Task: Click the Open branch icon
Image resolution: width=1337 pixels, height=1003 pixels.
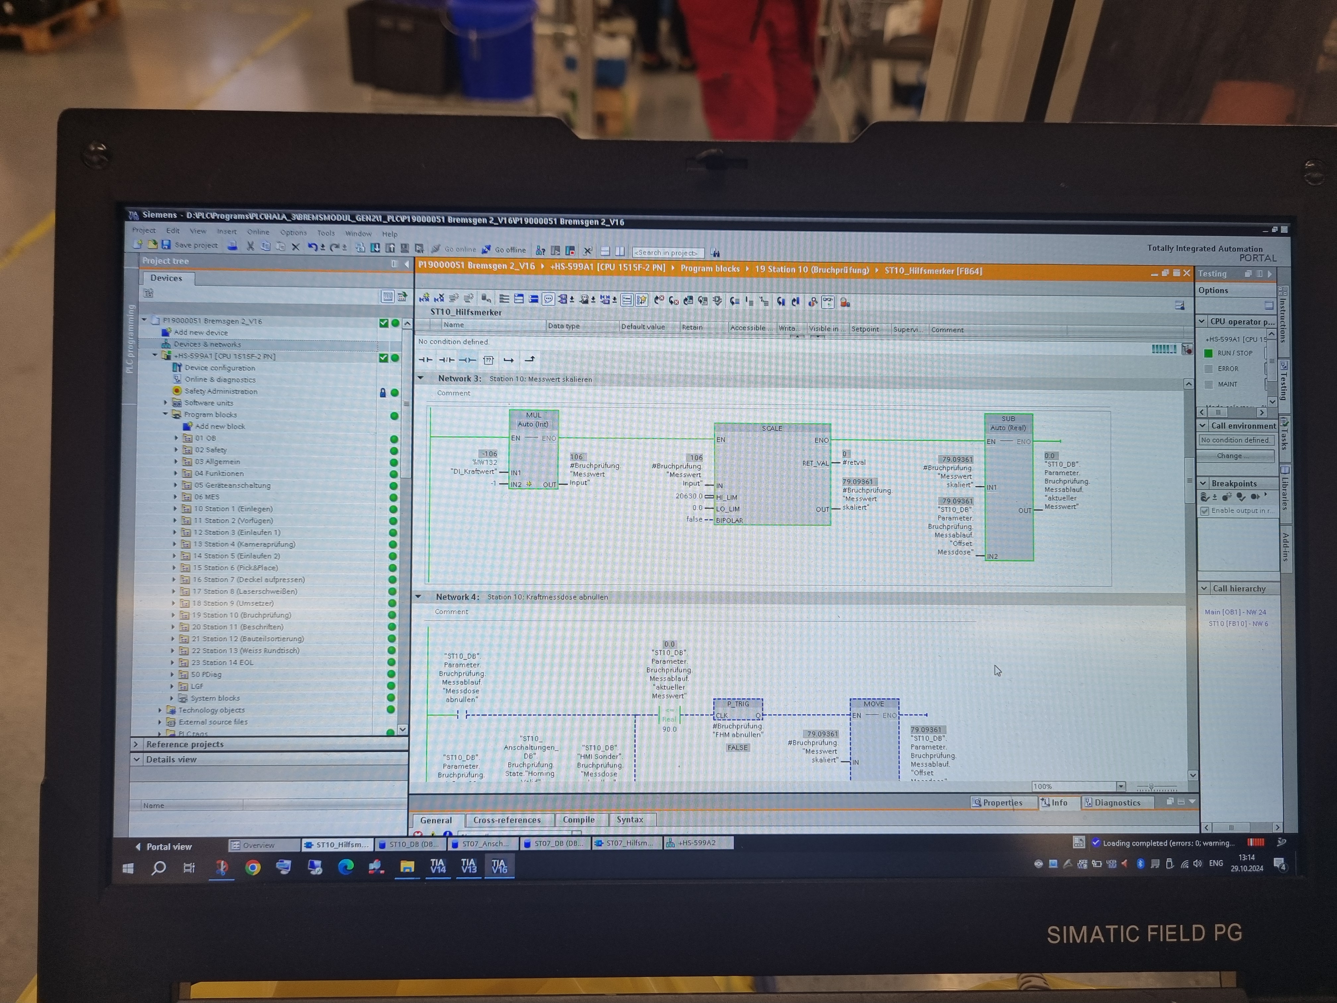Action: (x=508, y=360)
